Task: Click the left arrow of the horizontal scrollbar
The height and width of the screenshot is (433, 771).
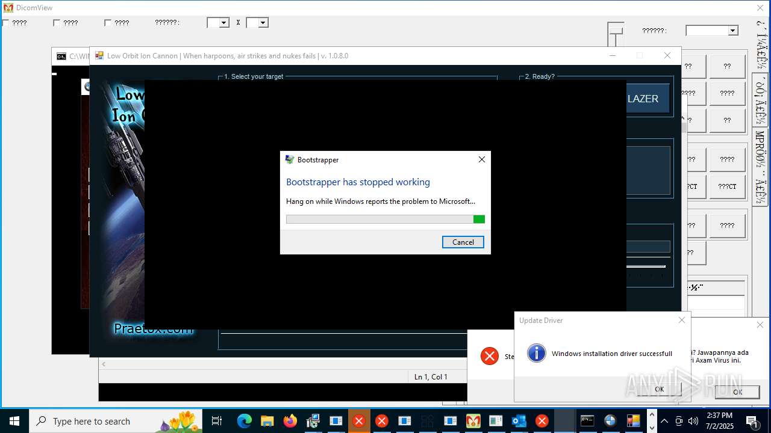Action: (x=104, y=364)
